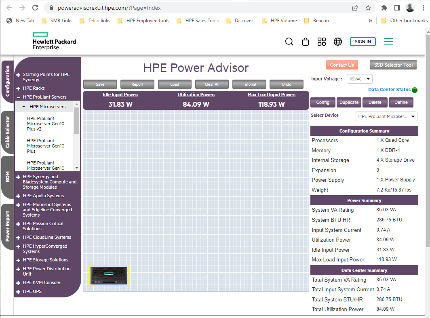
Task: Expand HPE Moonshot Systems and Edgeline
Action: click(18, 205)
